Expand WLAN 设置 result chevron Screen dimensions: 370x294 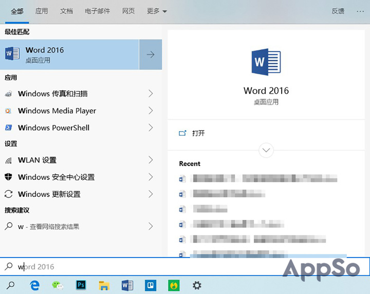click(151, 160)
